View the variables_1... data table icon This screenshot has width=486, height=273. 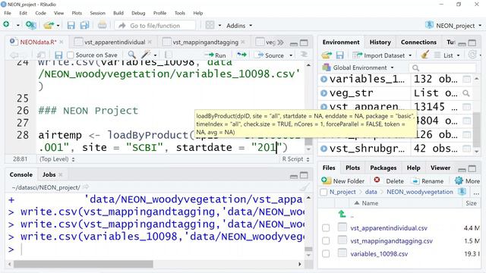466,79
